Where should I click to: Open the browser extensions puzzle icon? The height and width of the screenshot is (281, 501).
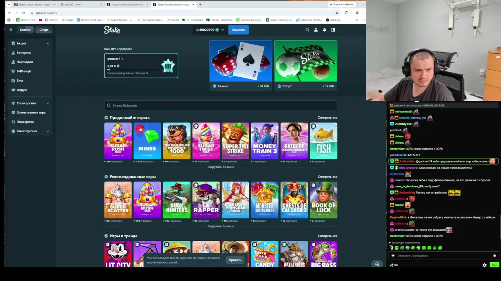click(347, 13)
